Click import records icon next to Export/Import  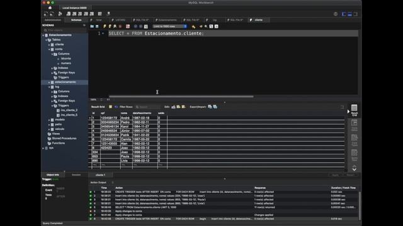pos(215,107)
